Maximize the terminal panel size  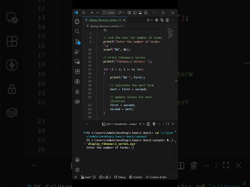coord(168,124)
